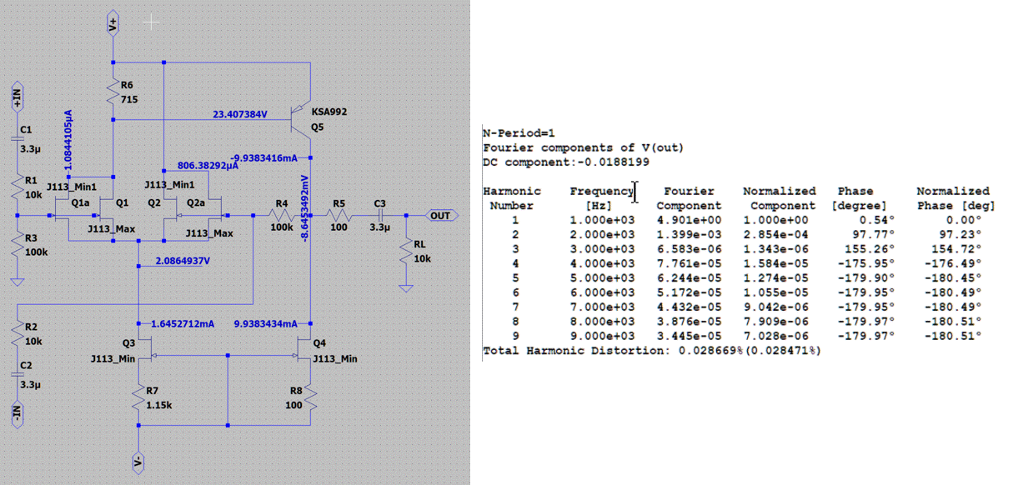Click the R2 10k resistor symbol

click(x=19, y=333)
